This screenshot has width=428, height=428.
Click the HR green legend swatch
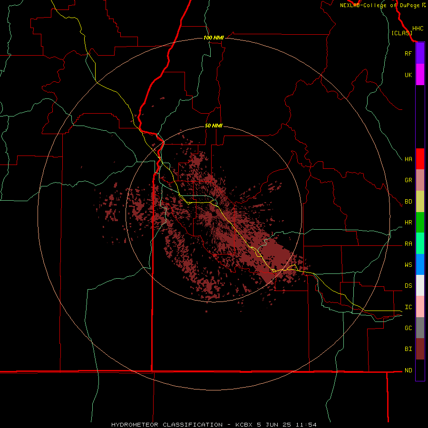point(420,222)
